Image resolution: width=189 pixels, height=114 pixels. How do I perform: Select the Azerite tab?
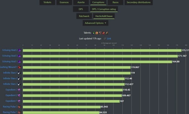[81, 3]
